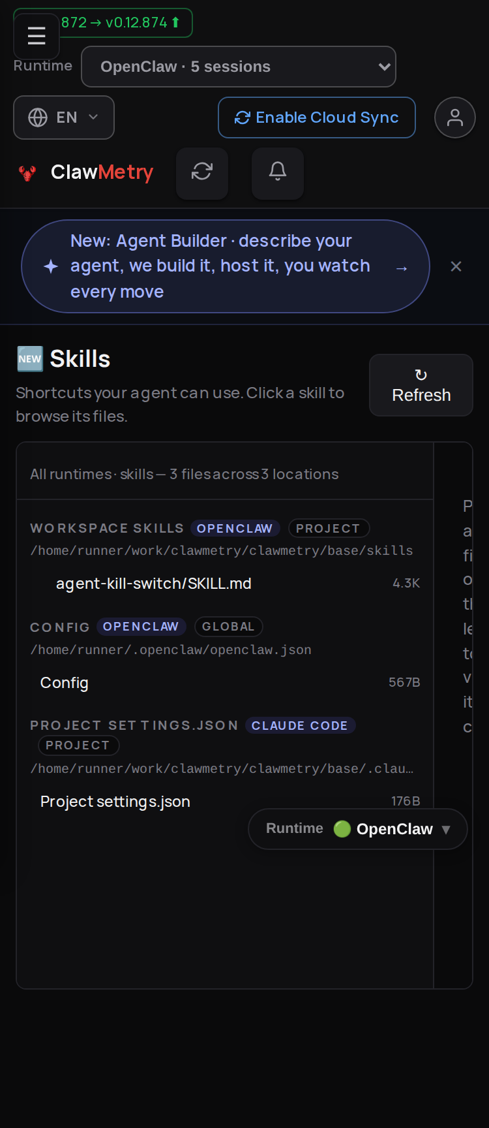Click the CLAUDE CODE tag
Image resolution: width=489 pixels, height=1128 pixels.
pos(300,725)
